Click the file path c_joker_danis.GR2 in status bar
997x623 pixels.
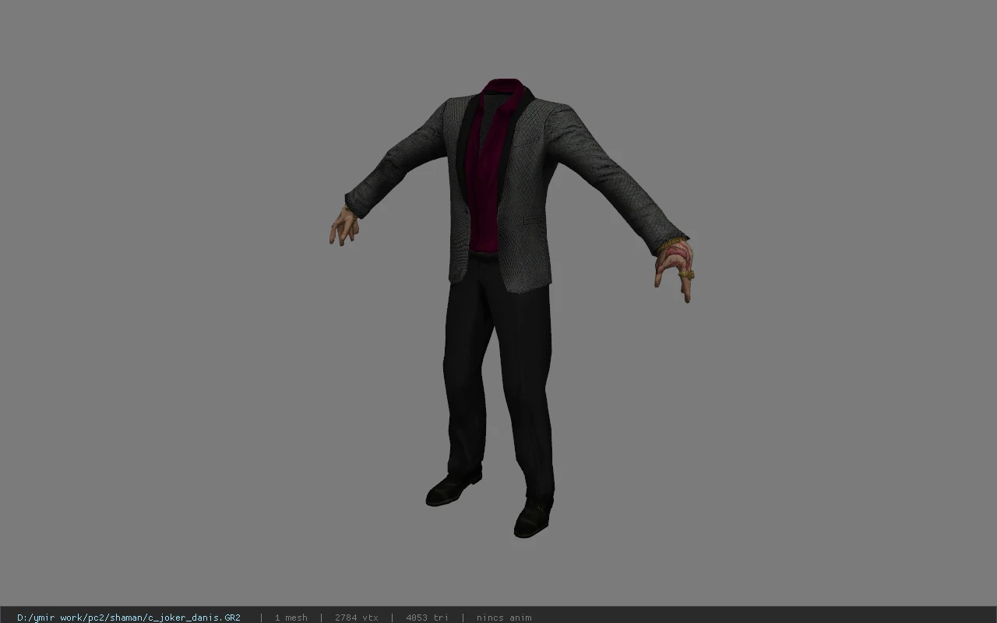coord(129,618)
